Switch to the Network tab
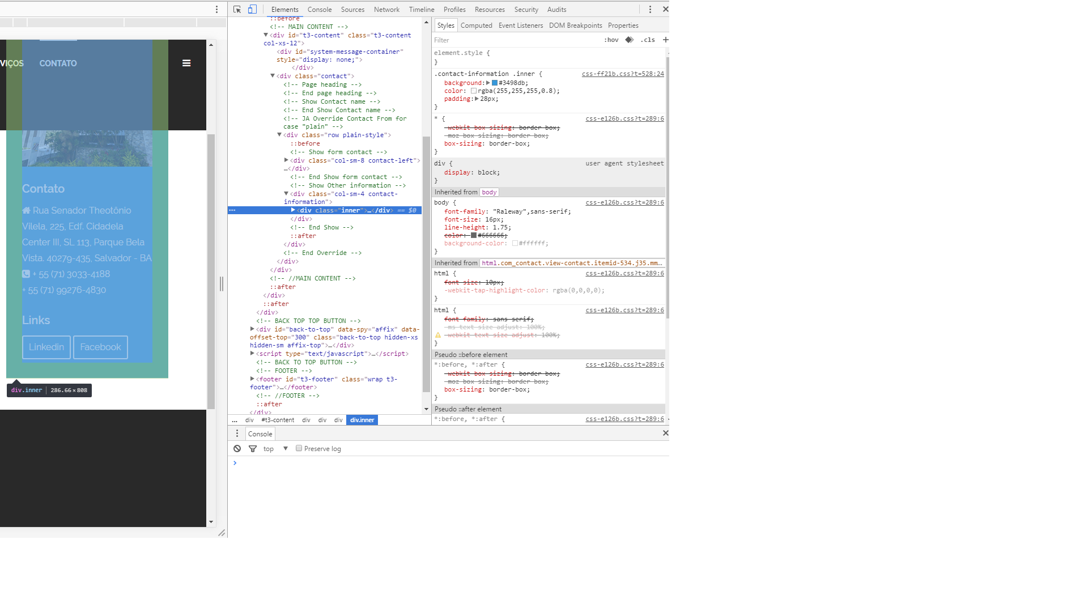The height and width of the screenshot is (612, 1088). pos(386,9)
